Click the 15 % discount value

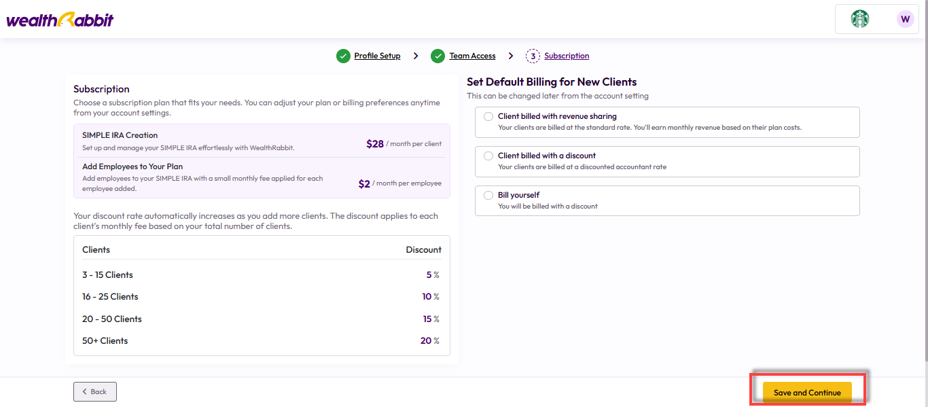coord(431,319)
